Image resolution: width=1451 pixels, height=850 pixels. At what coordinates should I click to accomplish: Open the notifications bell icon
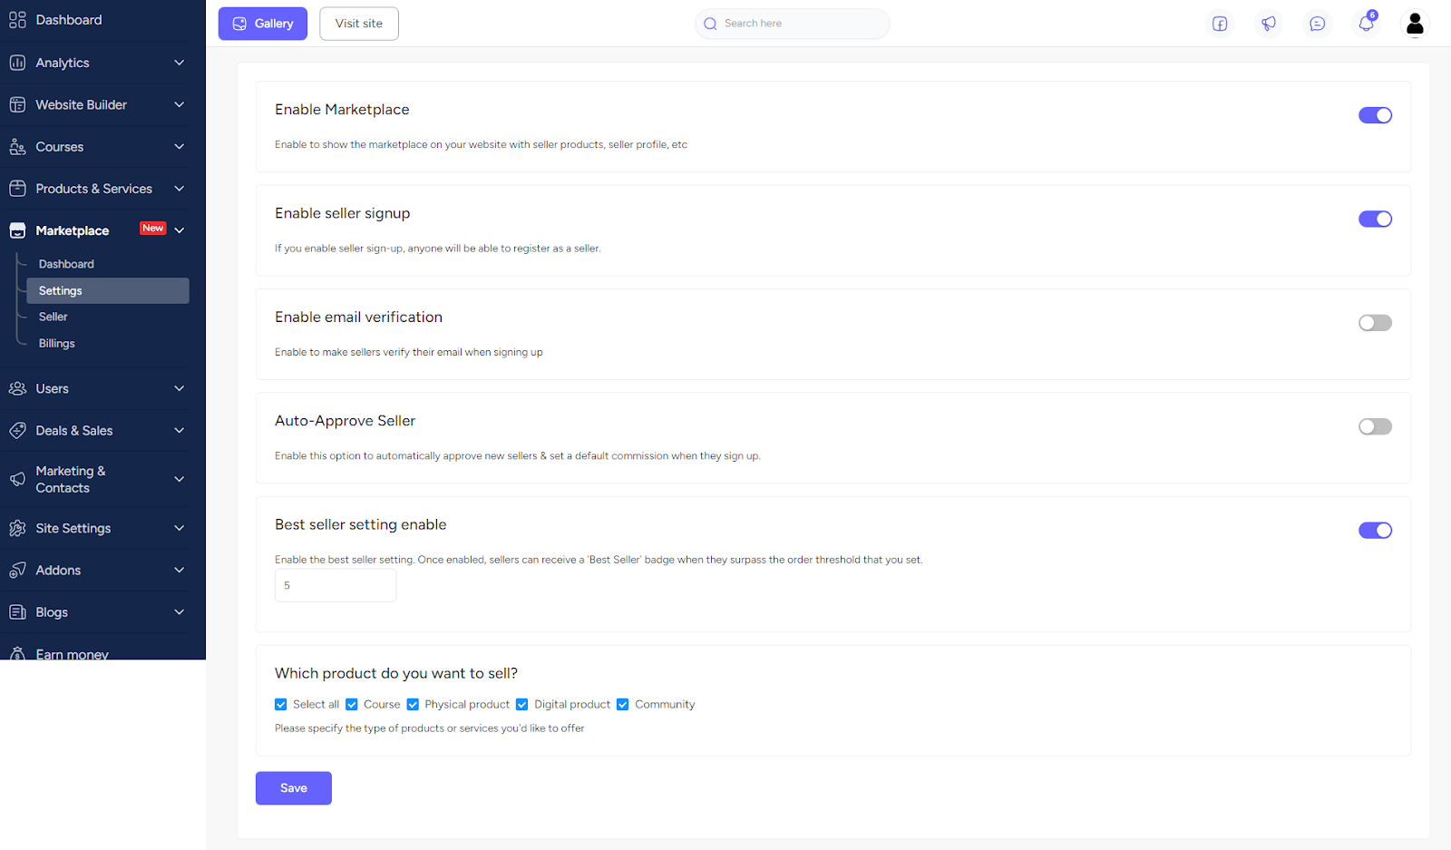[1367, 24]
